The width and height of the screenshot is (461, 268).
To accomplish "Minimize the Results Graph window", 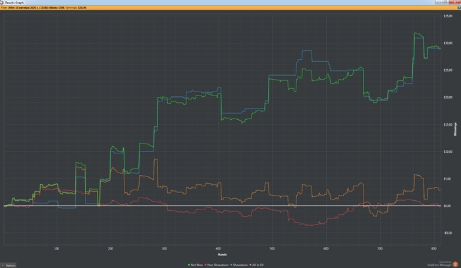I will click(x=439, y=2).
